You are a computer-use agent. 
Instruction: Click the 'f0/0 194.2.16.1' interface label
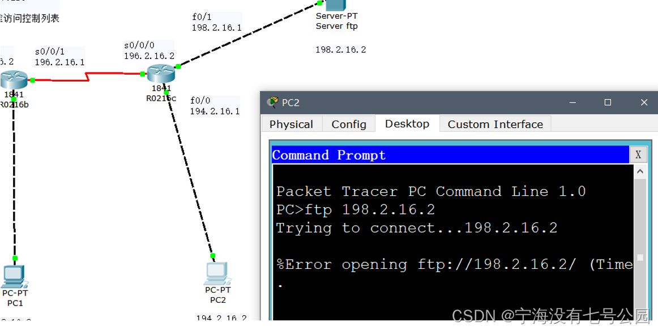pos(215,106)
